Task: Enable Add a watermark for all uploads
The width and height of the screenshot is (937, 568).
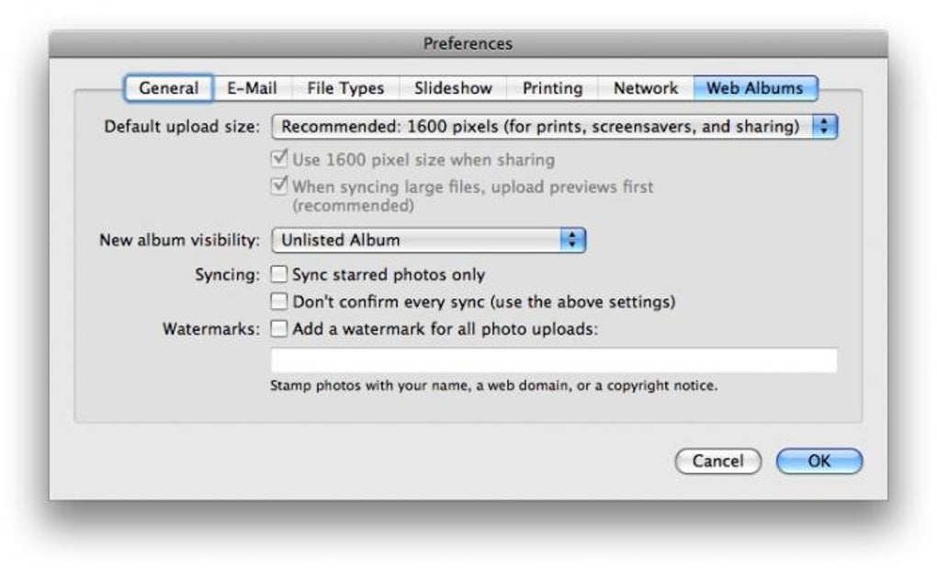Action: tap(279, 328)
